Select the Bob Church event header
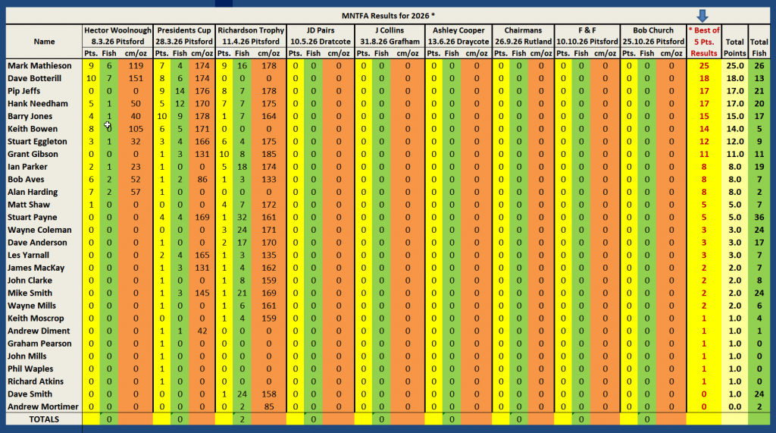The width and height of the screenshot is (776, 433). (x=651, y=30)
